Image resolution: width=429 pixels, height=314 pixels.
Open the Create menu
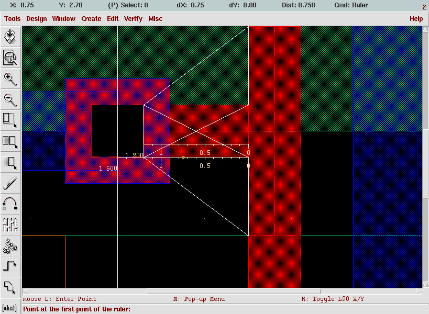tap(91, 19)
